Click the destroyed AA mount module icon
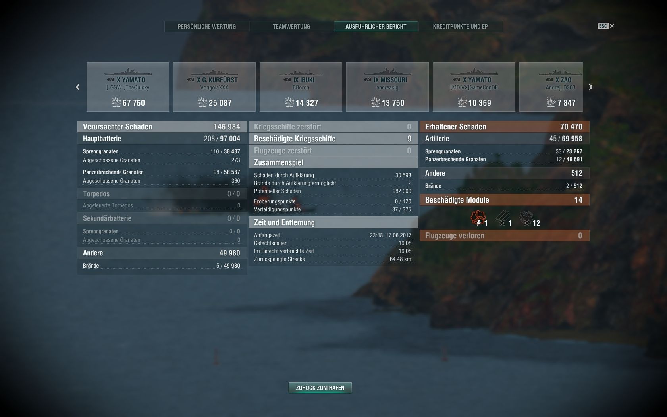 click(526, 218)
